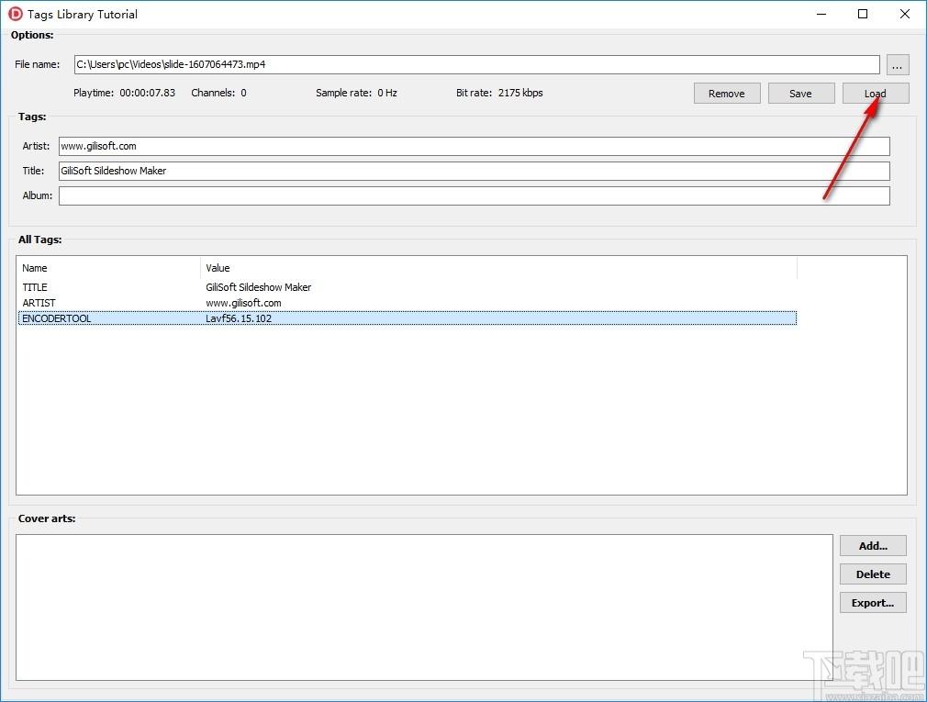This screenshot has width=927, height=702.
Task: Click the Channels 0 value
Action: [x=243, y=93]
